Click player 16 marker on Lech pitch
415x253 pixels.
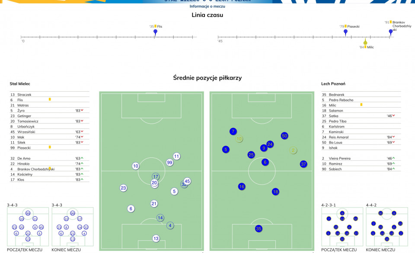point(242,186)
